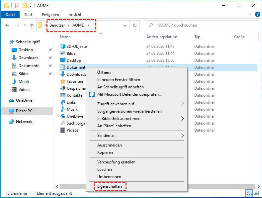Image resolution: width=262 pixels, height=198 pixels.
Task: Click the New Folder icon in title bar
Action: pos(25,6)
